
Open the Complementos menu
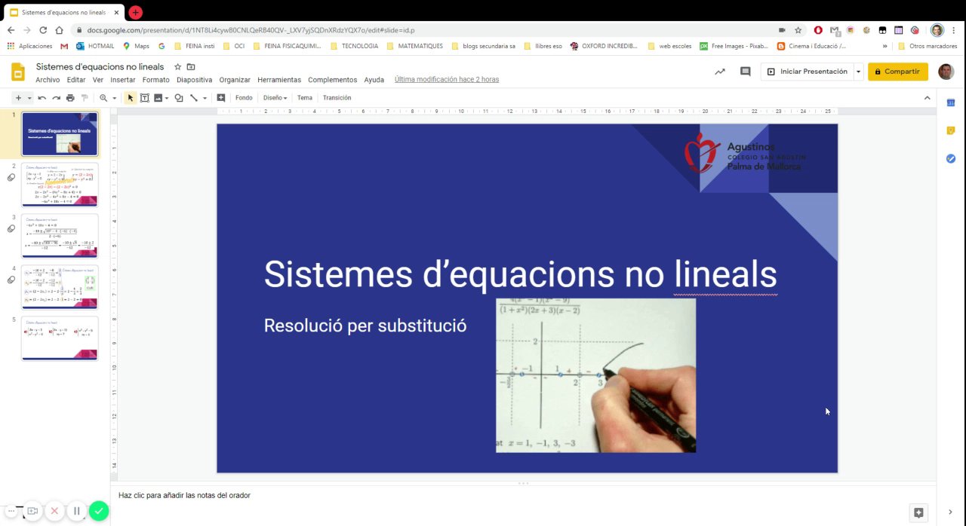click(x=333, y=80)
